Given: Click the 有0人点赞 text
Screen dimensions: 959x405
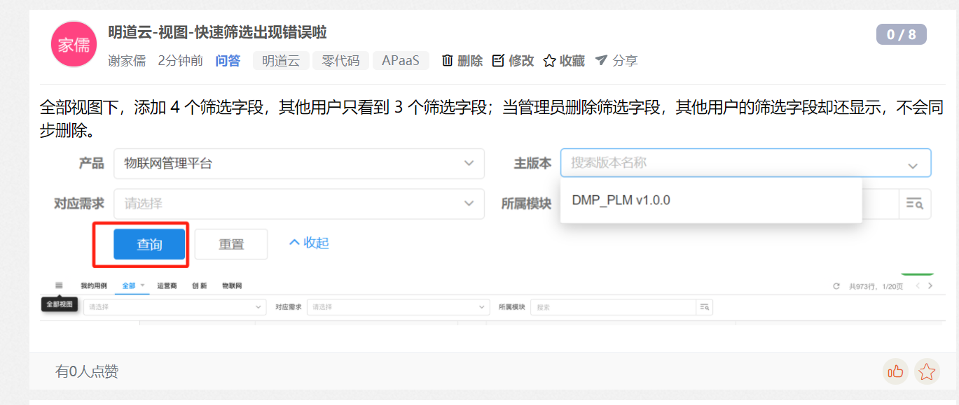Looking at the screenshot, I should [87, 371].
